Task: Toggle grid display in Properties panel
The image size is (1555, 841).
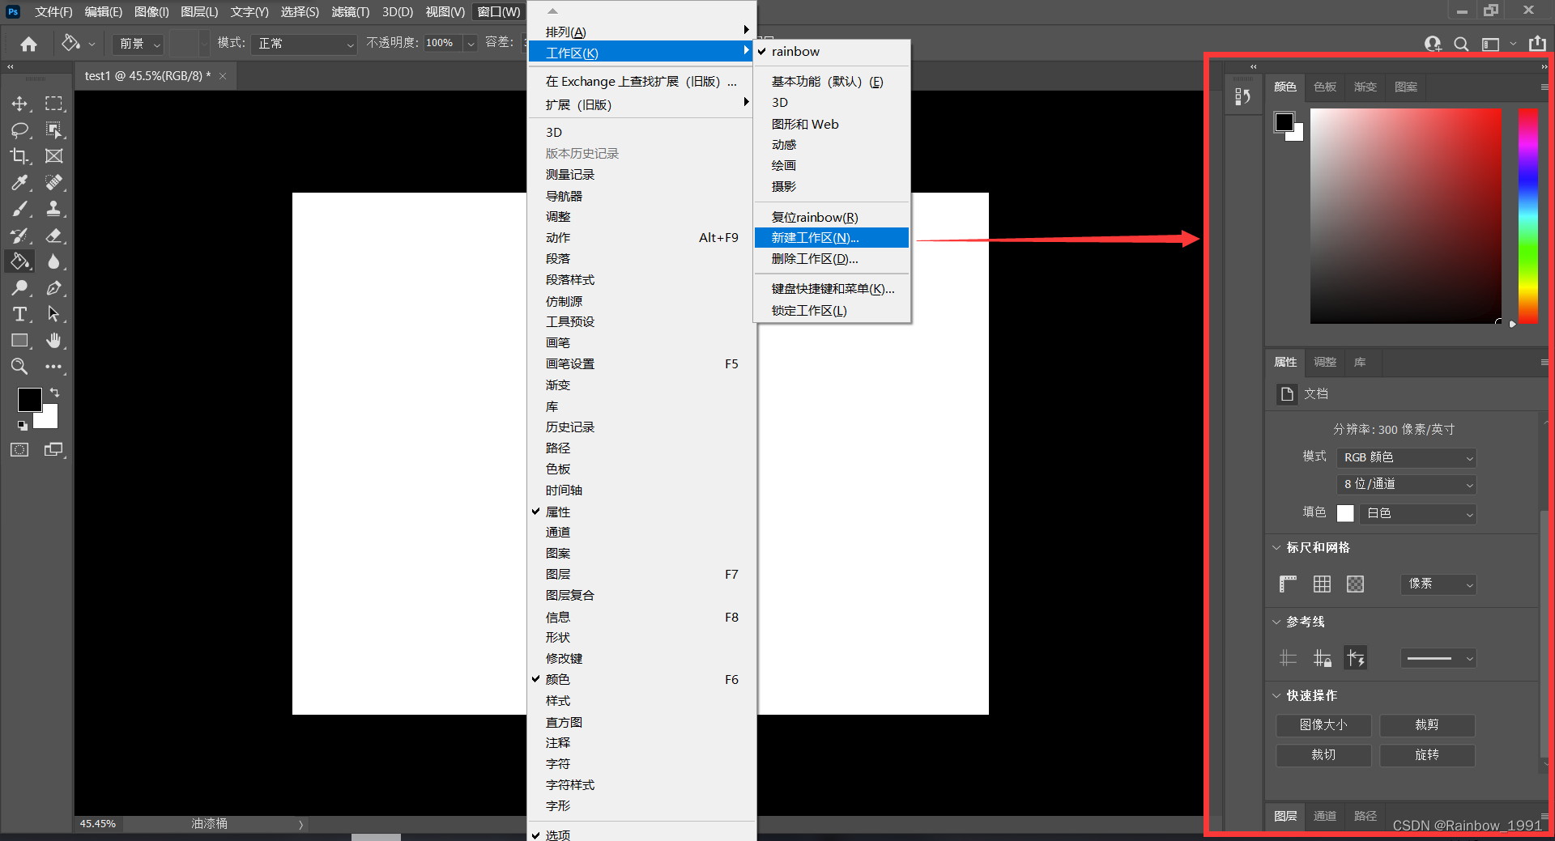Action: click(x=1322, y=584)
